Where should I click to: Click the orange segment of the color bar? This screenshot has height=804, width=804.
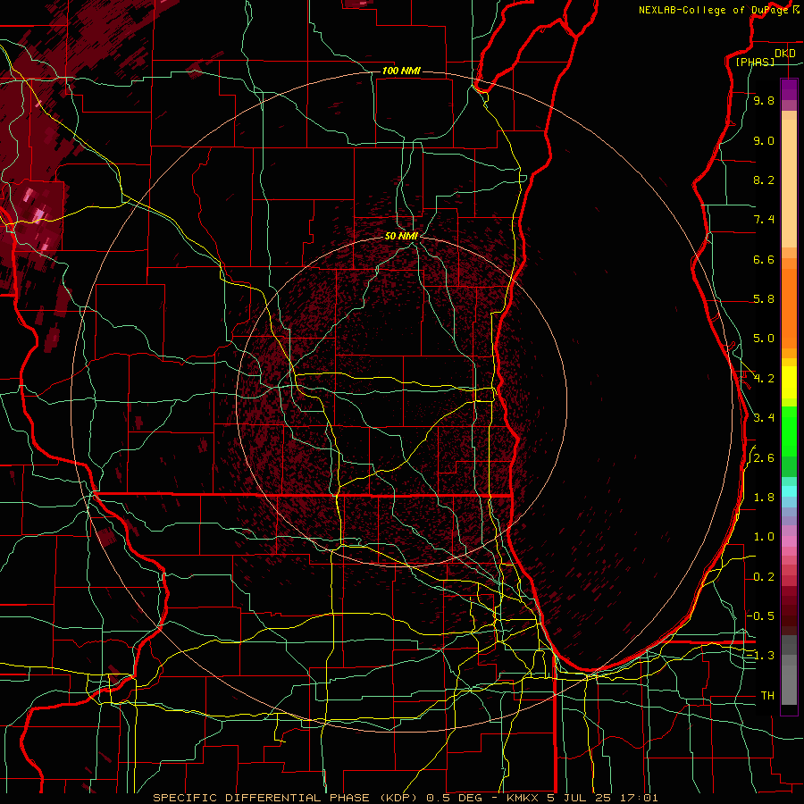[789, 309]
